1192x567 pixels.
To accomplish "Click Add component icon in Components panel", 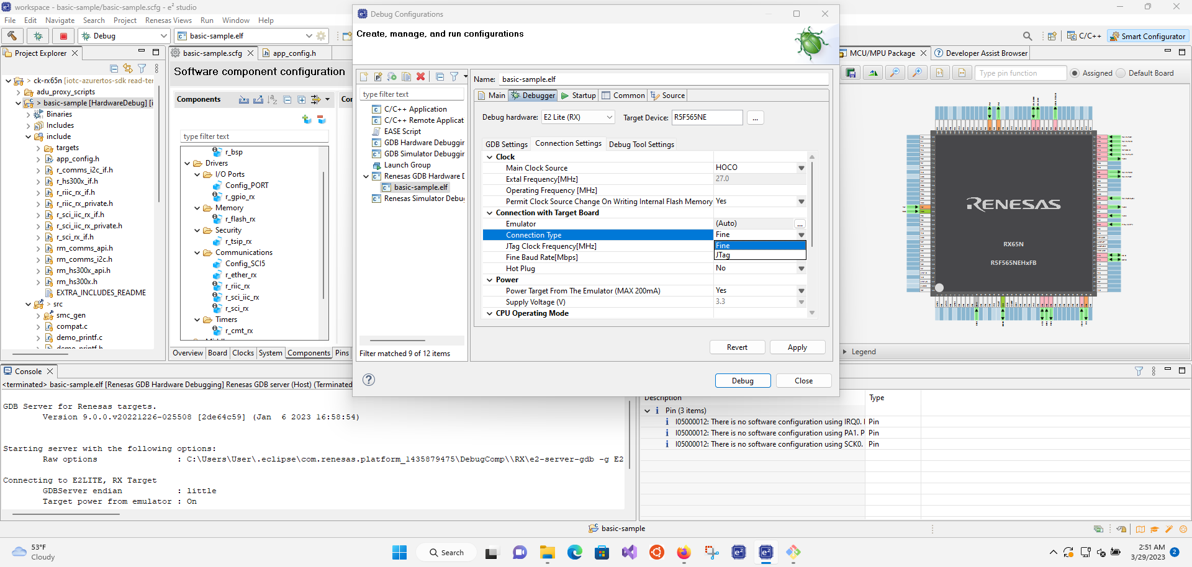I will 307,119.
